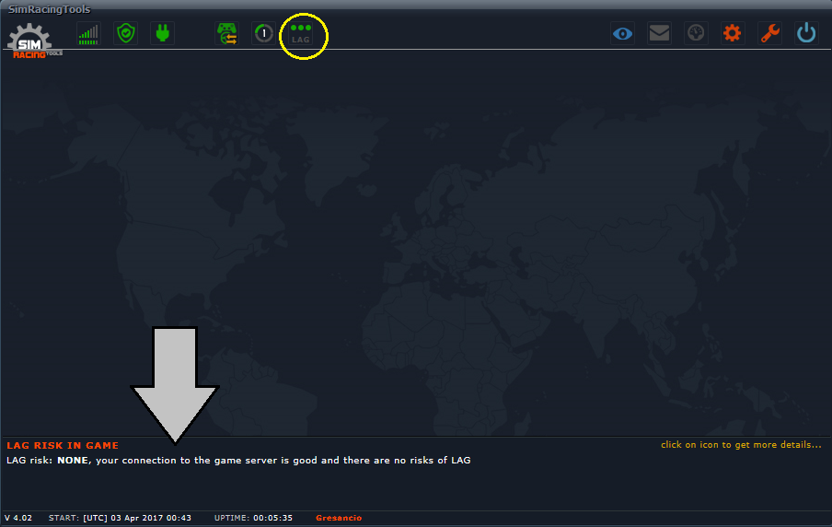Click the grey dashboard clock icon

[696, 33]
